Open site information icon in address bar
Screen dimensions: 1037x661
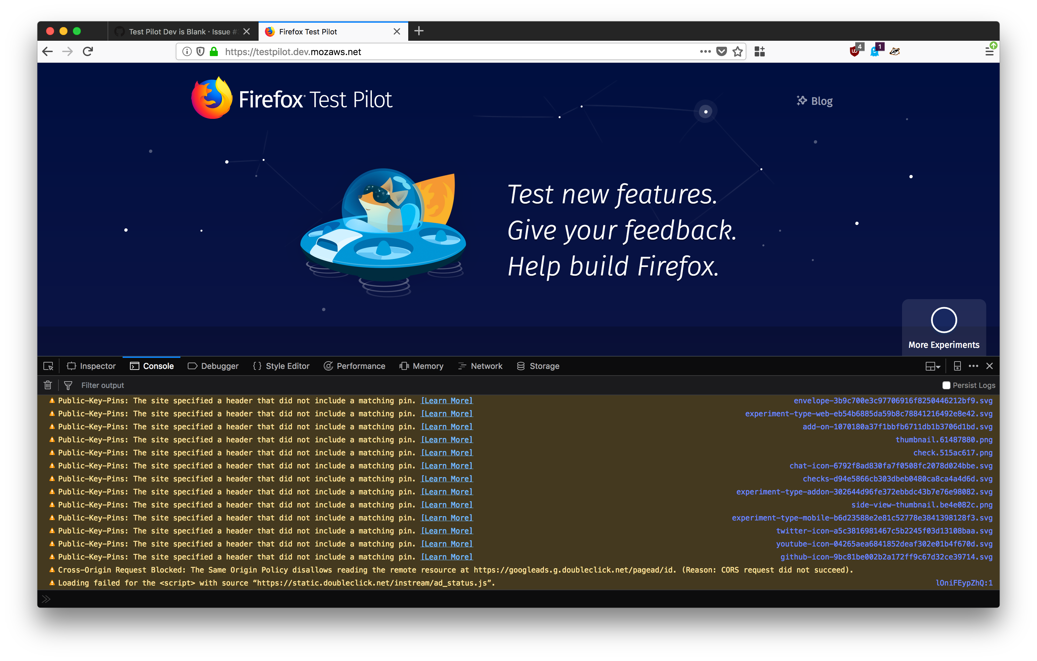point(186,52)
